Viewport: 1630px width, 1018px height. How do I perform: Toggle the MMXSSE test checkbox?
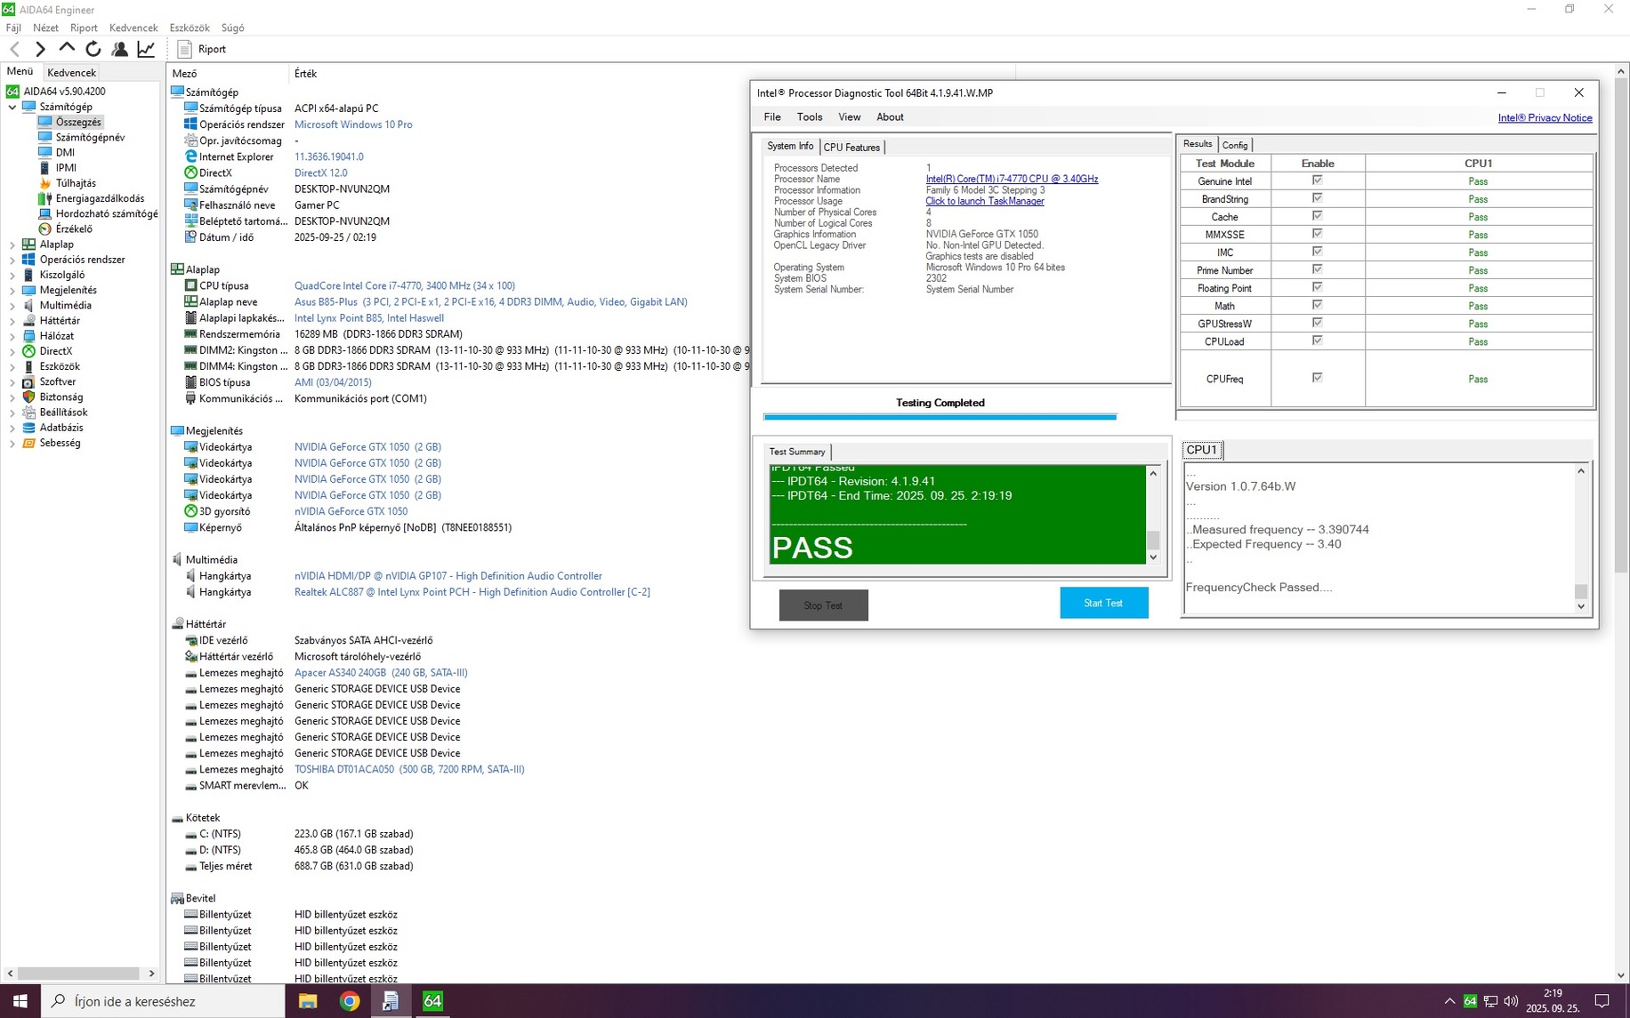pyautogui.click(x=1317, y=234)
